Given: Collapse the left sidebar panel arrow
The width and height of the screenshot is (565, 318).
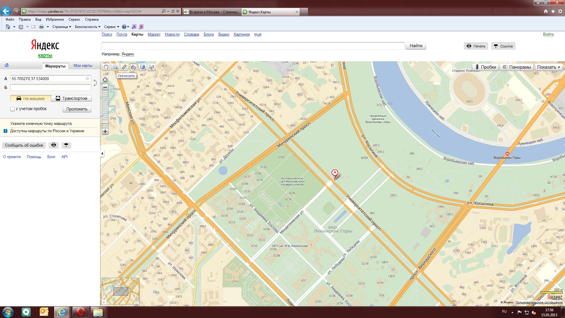Looking at the screenshot, I should point(102,153).
